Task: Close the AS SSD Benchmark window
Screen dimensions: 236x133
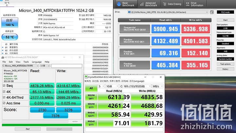Action: [80, 57]
